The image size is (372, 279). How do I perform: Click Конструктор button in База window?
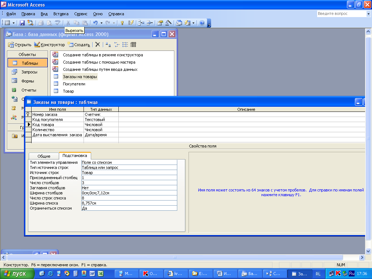49,45
